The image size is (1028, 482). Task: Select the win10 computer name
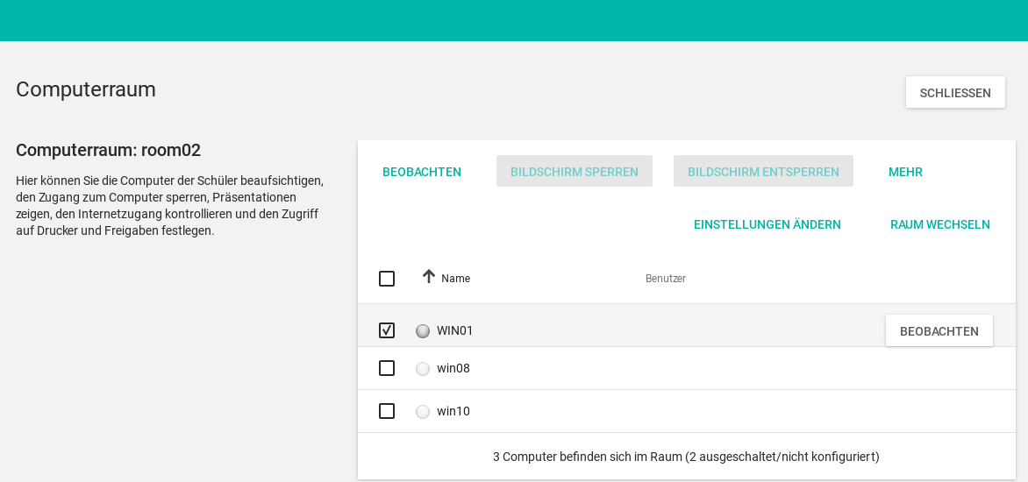453,411
